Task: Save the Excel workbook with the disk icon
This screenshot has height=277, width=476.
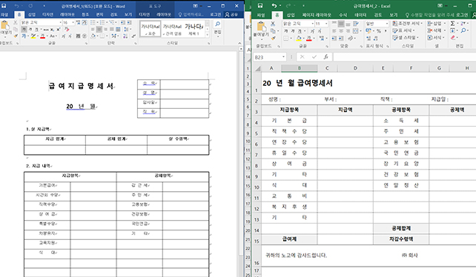Action: [260, 6]
